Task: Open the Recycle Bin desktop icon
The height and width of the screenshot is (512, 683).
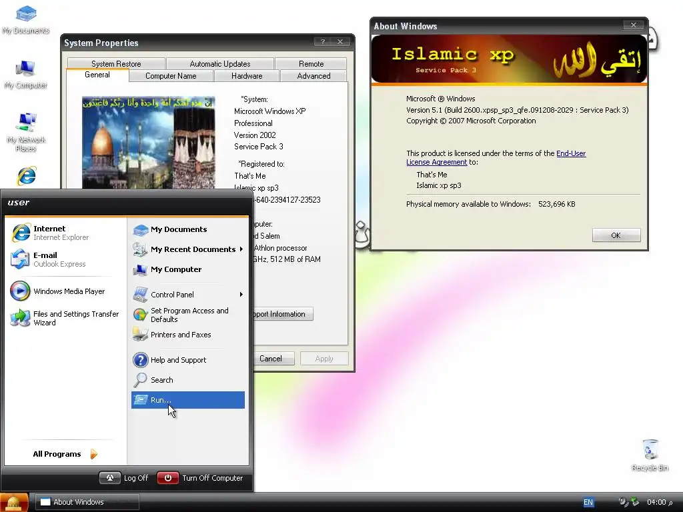Action: (x=650, y=455)
